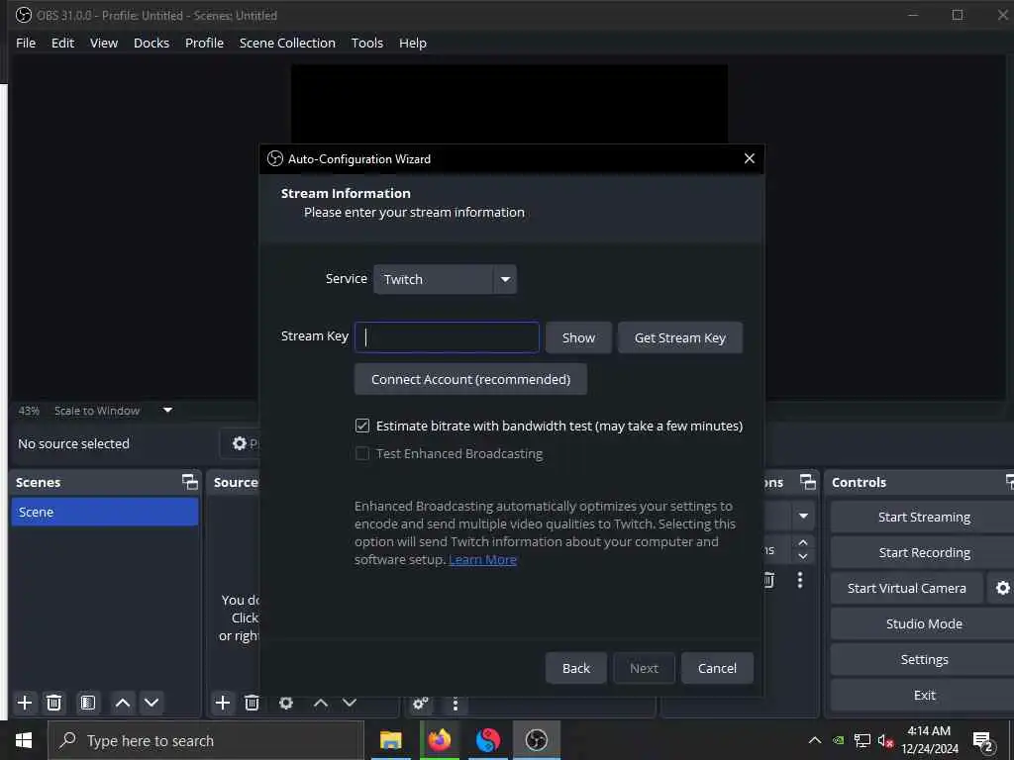Uncheck Estimate bitrate with bandwidth test
This screenshot has height=760, width=1014.
(362, 426)
